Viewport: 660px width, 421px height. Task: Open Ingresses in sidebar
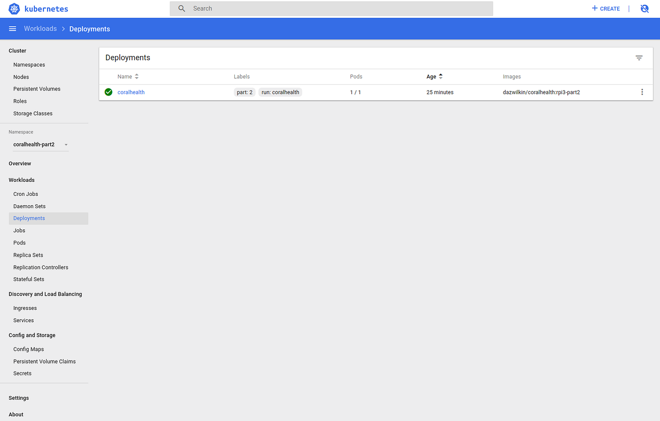25,308
